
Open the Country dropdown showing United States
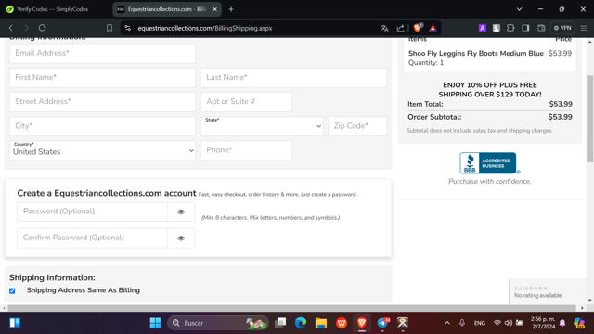(102, 150)
